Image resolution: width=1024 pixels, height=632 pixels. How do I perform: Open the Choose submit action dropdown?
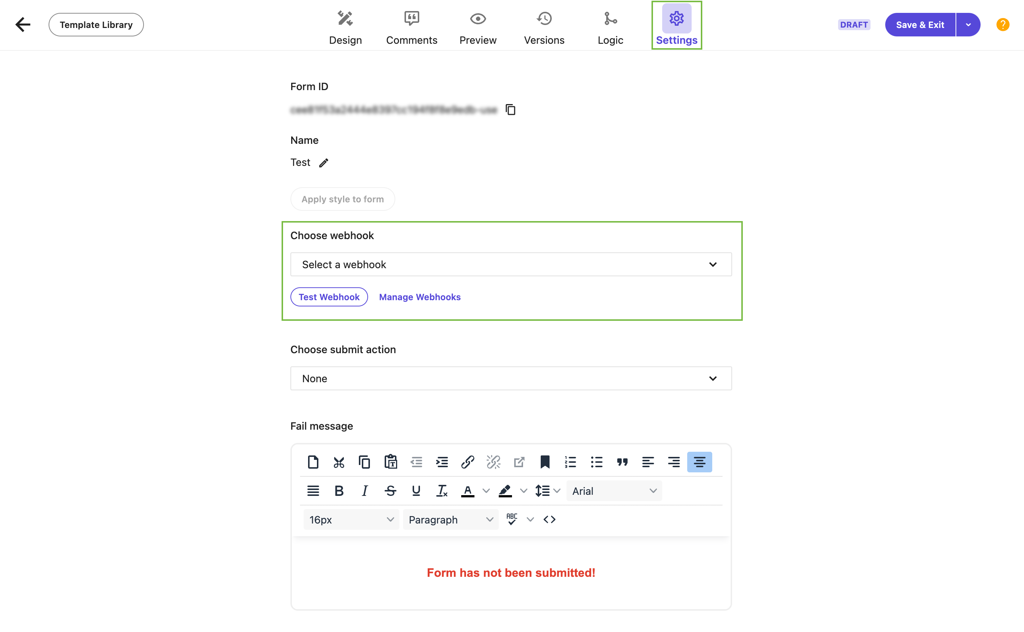click(x=511, y=378)
